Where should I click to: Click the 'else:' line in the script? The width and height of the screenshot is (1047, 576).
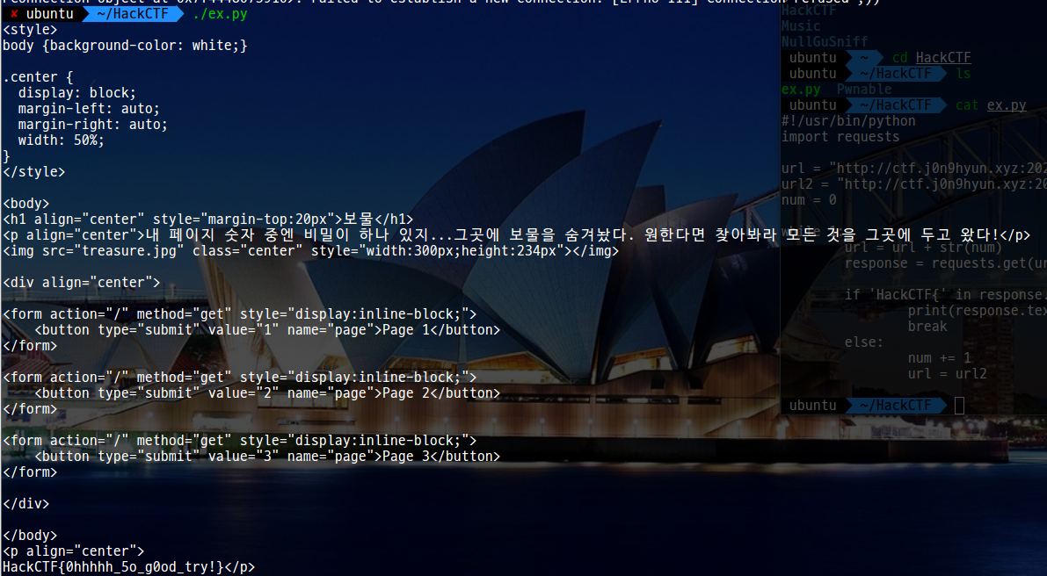click(x=864, y=342)
